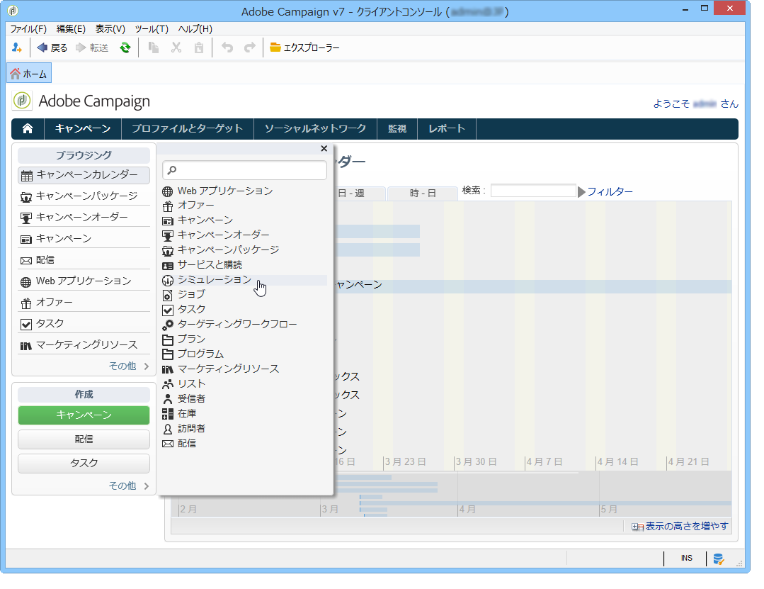Click green キャンペーン create button

(84, 415)
